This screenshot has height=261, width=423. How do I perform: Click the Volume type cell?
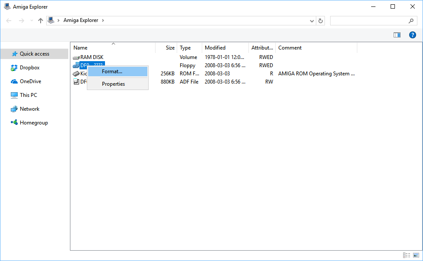tap(188, 57)
